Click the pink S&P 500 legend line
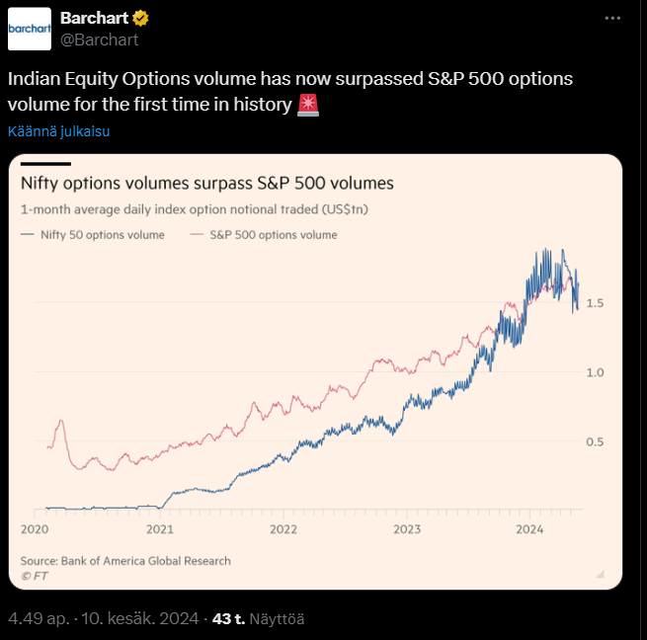Screen dimensions: 647x640 pyautogui.click(x=196, y=235)
